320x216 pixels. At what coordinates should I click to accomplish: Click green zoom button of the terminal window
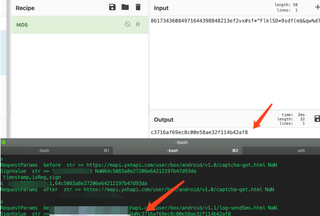pos(3,142)
